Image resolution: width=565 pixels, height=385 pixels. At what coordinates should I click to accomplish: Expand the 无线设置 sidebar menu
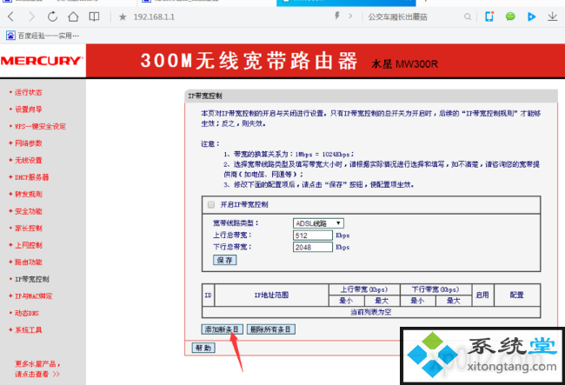(x=28, y=160)
